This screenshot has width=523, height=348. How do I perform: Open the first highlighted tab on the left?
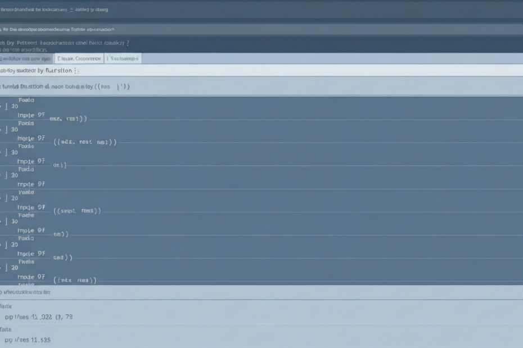(x=26, y=58)
